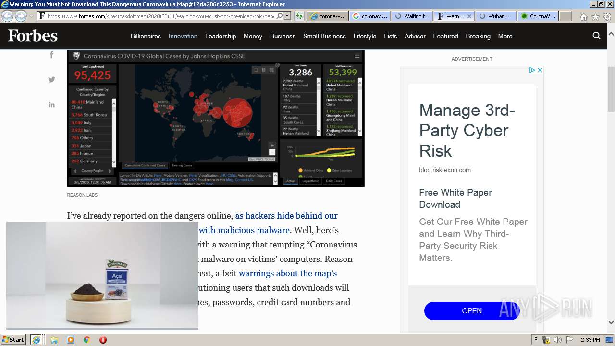615x346 pixels.
Task: Open 'with malicious malware' link
Action: coord(244,230)
